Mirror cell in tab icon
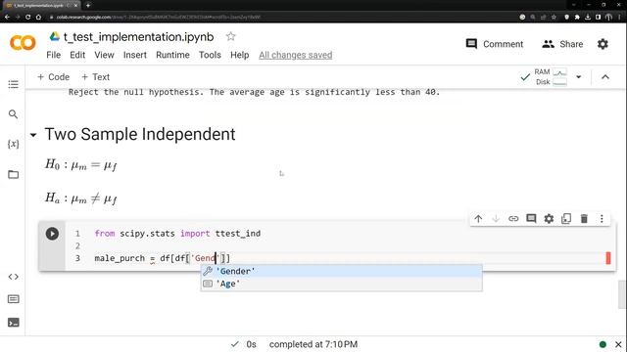The height and width of the screenshot is (352, 627). 566,219
